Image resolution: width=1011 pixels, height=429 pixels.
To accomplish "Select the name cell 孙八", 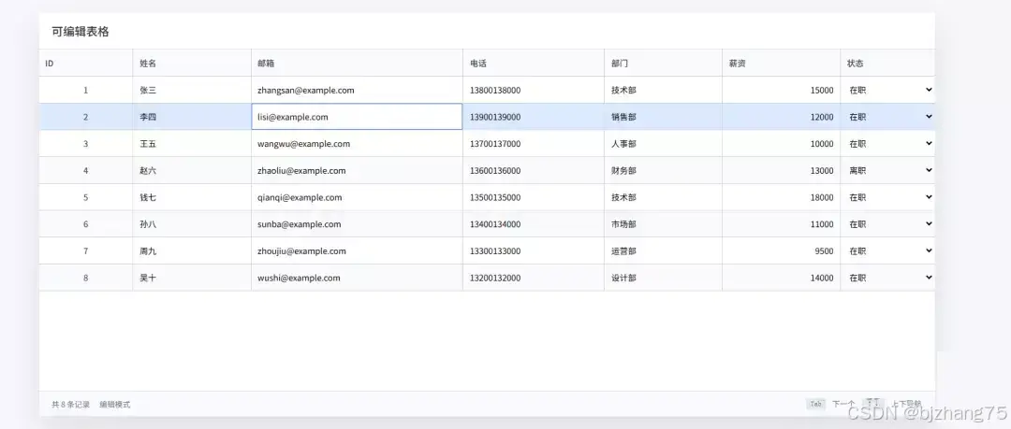I will (x=192, y=224).
